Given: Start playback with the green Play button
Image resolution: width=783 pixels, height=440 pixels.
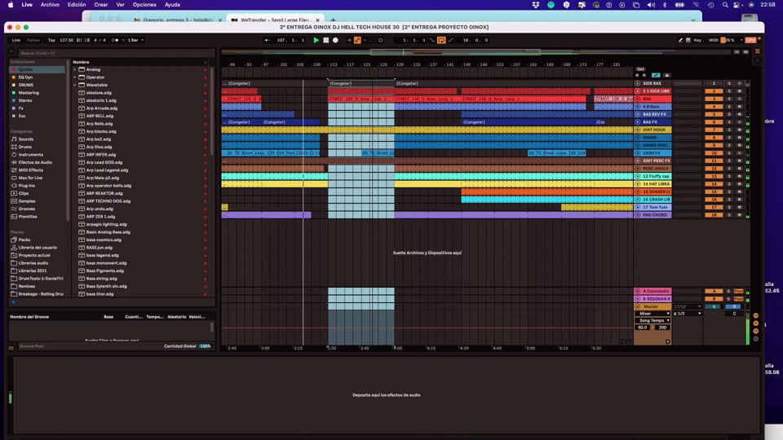Looking at the screenshot, I should click(x=316, y=40).
